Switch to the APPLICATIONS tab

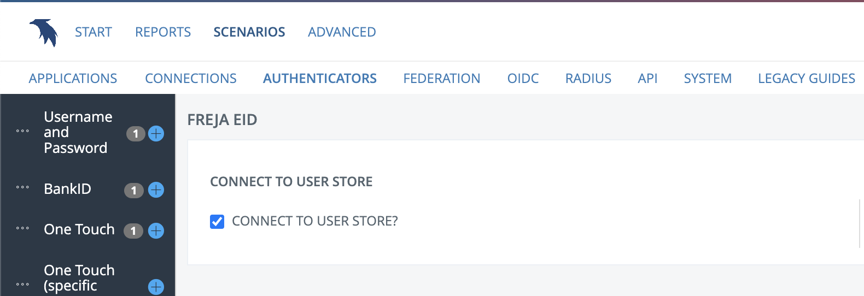click(73, 79)
